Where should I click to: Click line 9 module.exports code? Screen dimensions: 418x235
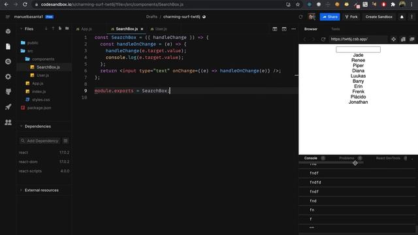click(132, 91)
